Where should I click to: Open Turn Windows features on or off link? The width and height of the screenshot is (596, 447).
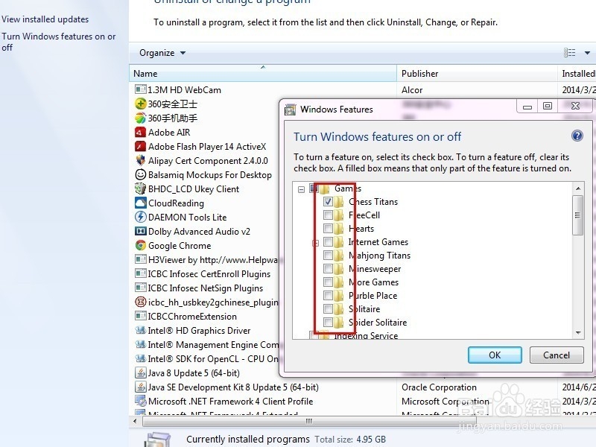(x=59, y=42)
